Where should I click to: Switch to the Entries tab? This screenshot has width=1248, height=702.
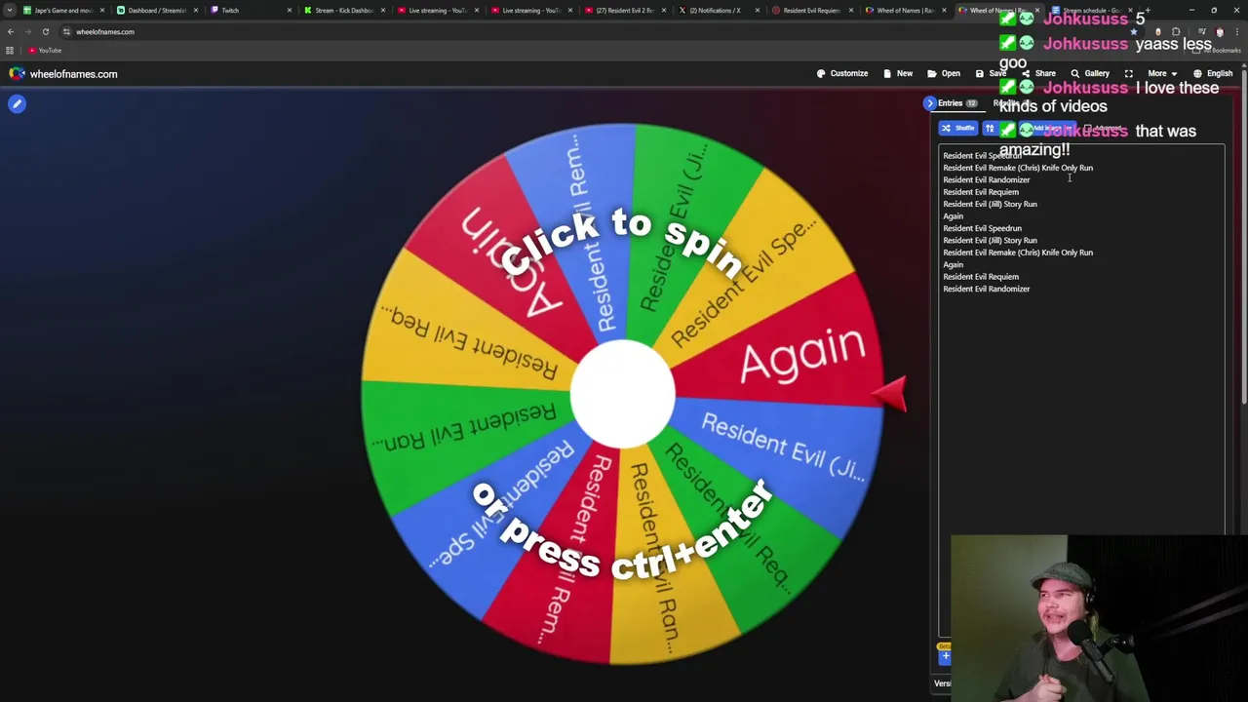pos(957,103)
